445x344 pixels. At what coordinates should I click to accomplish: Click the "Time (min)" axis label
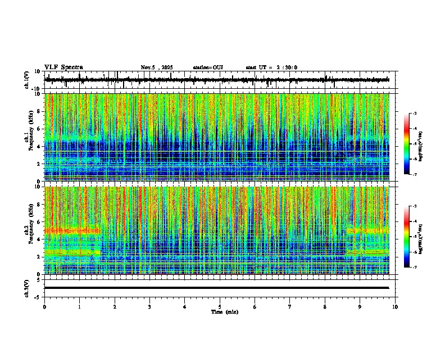pos(225,312)
